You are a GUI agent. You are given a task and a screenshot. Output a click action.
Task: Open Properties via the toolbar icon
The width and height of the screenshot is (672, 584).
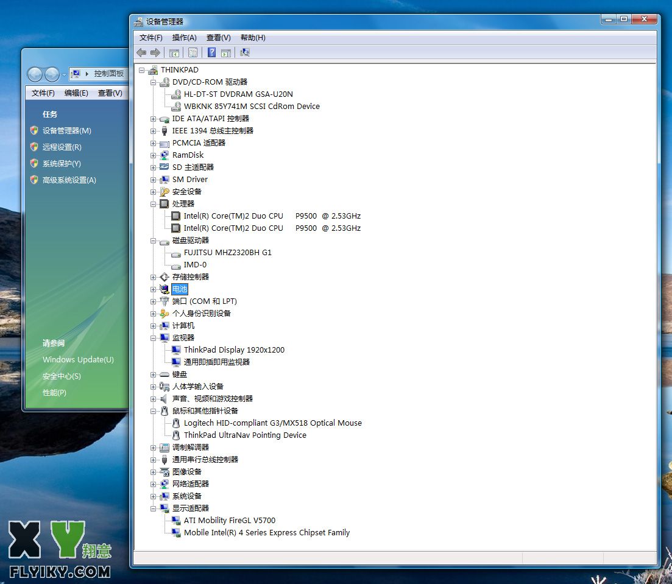coord(193,53)
